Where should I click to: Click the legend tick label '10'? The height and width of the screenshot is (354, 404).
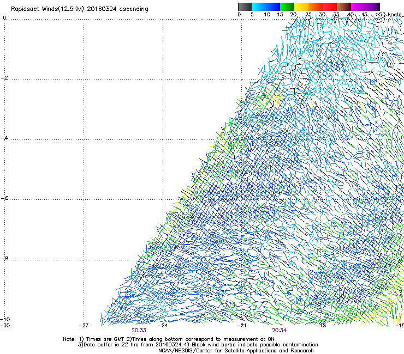(x=267, y=15)
